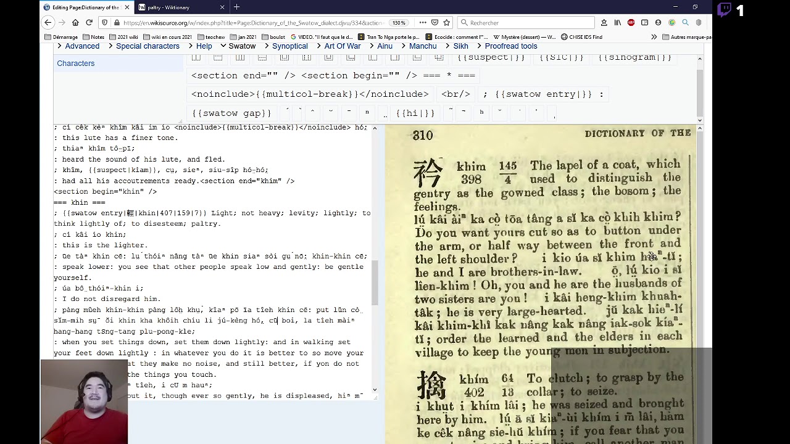The height and width of the screenshot is (444, 790).
Task: Open the Mystère (dessert) Wikipedia bookmark
Action: [525, 37]
